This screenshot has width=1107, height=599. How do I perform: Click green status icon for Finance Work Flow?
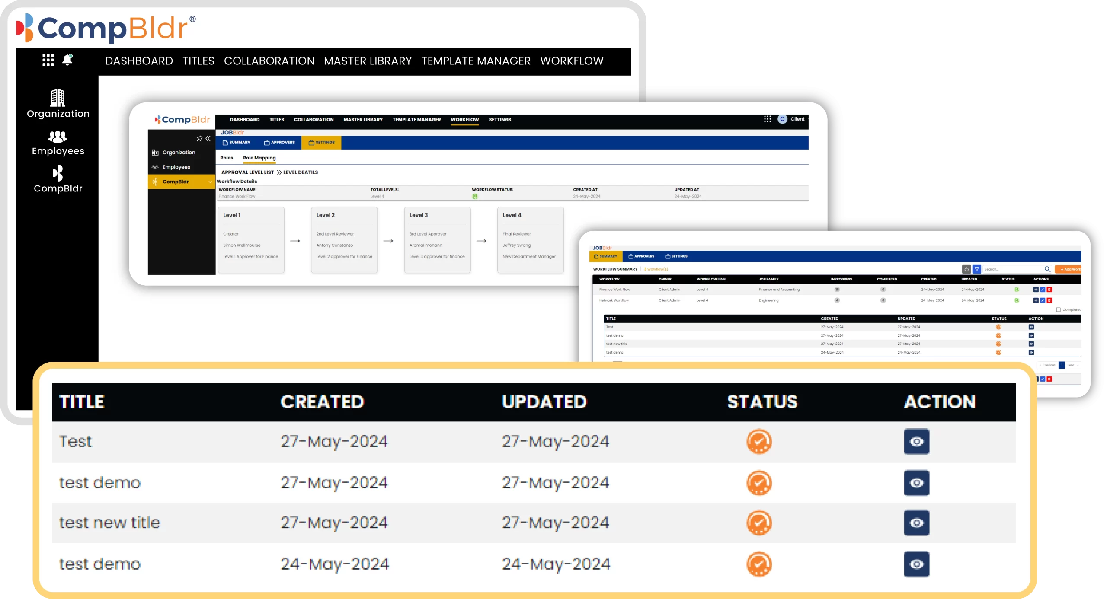pos(1017,290)
